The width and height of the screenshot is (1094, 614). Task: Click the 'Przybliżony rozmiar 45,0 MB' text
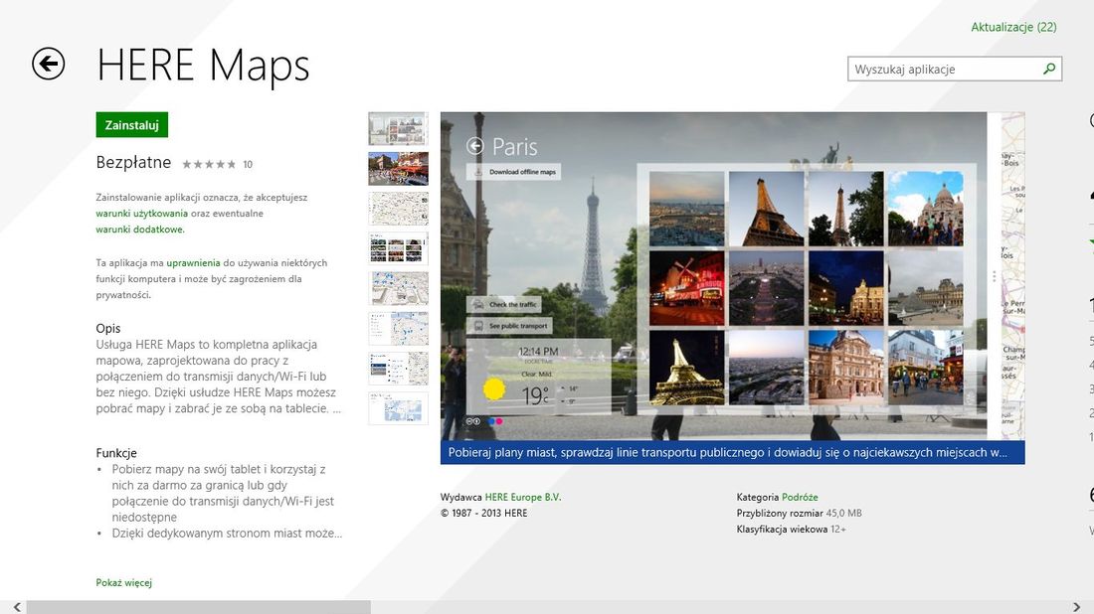coord(799,513)
